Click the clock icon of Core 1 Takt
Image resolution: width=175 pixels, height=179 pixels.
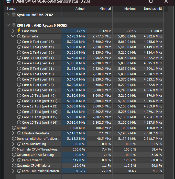(x=19, y=47)
